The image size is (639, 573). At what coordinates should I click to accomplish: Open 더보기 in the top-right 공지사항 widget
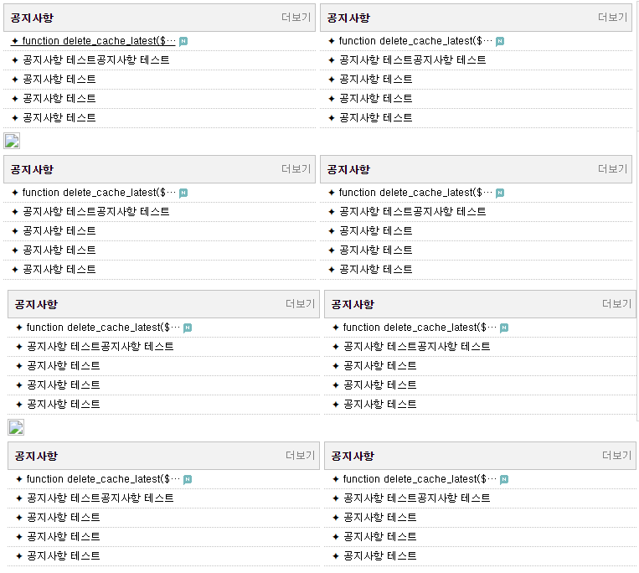coord(612,17)
